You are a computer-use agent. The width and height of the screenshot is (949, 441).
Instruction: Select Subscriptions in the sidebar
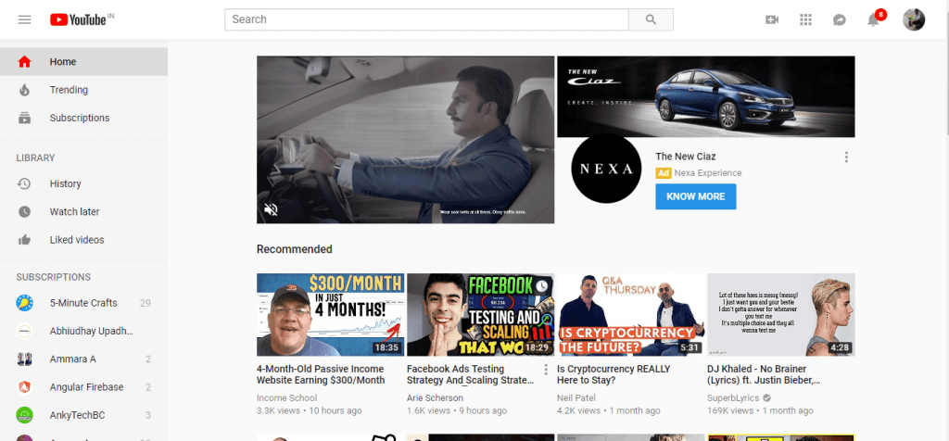(x=83, y=118)
